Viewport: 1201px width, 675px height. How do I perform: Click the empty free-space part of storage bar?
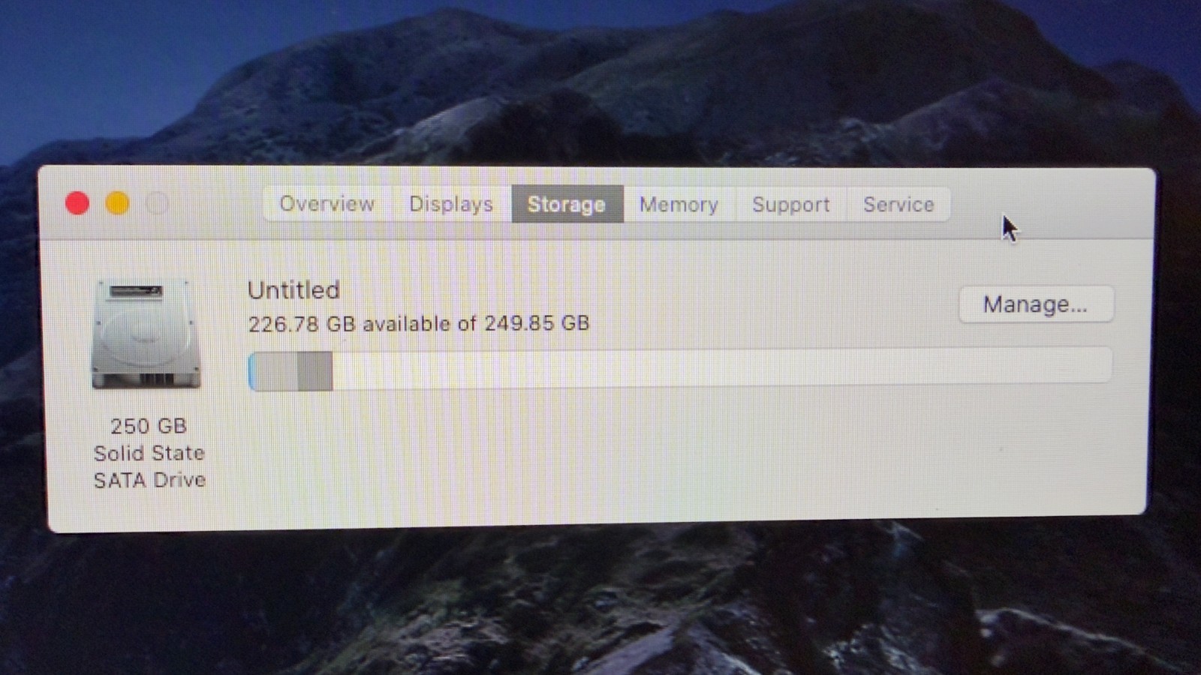tap(722, 367)
